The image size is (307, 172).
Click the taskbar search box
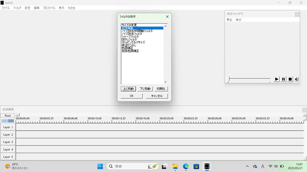pyautogui.click(x=132, y=166)
